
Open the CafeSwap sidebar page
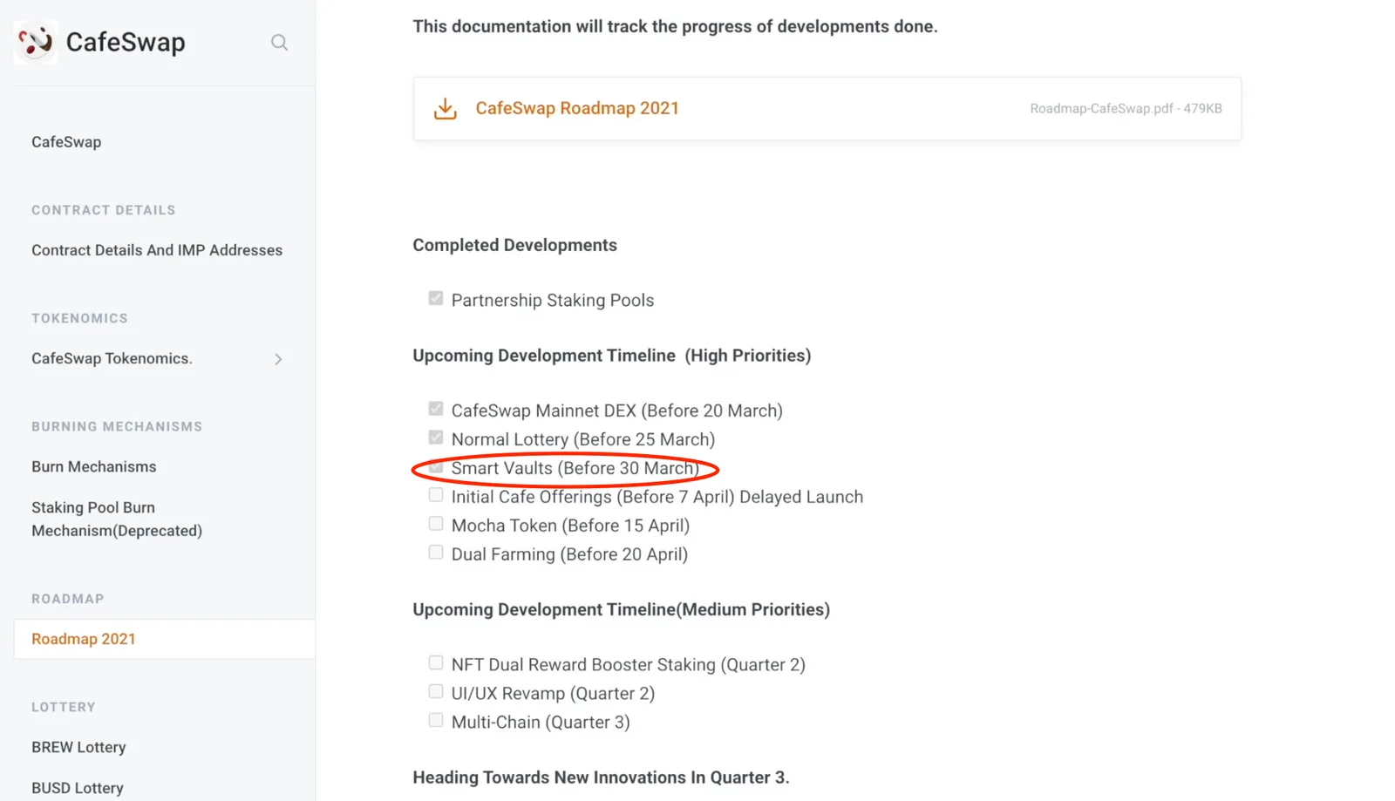[66, 142]
